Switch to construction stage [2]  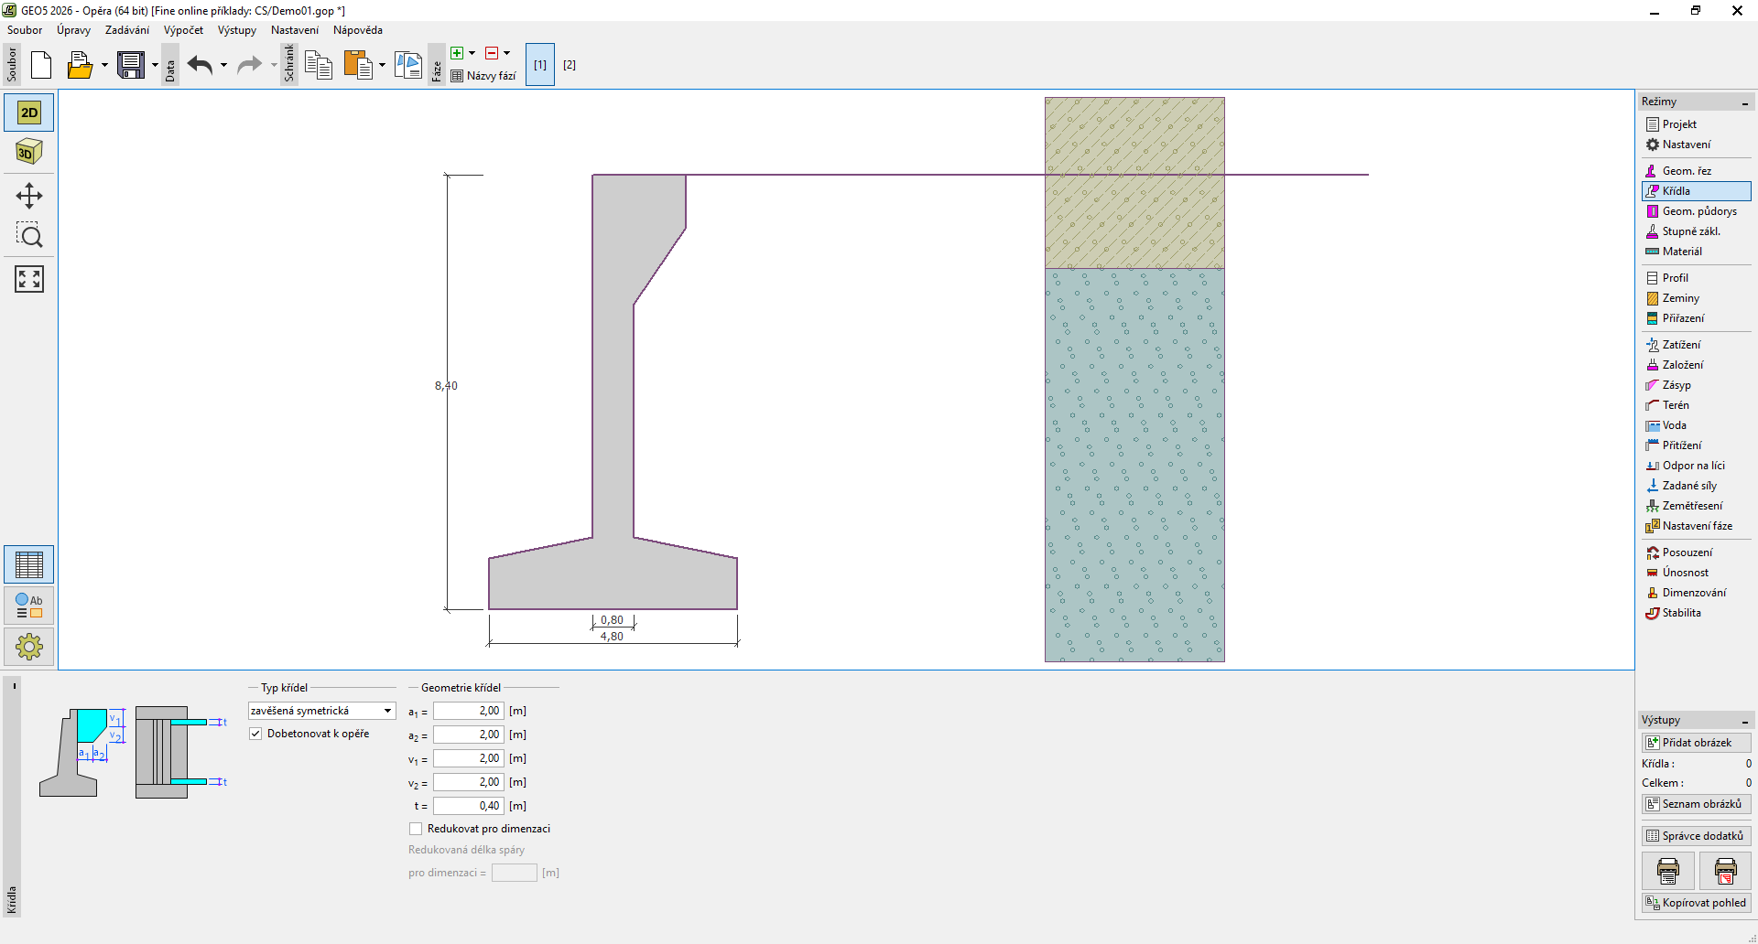[570, 65]
